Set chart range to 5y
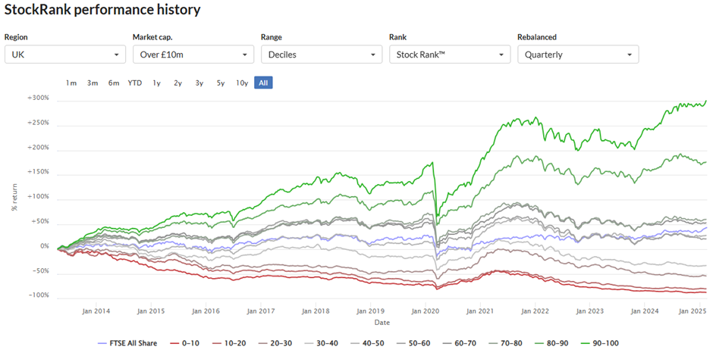 [x=221, y=83]
